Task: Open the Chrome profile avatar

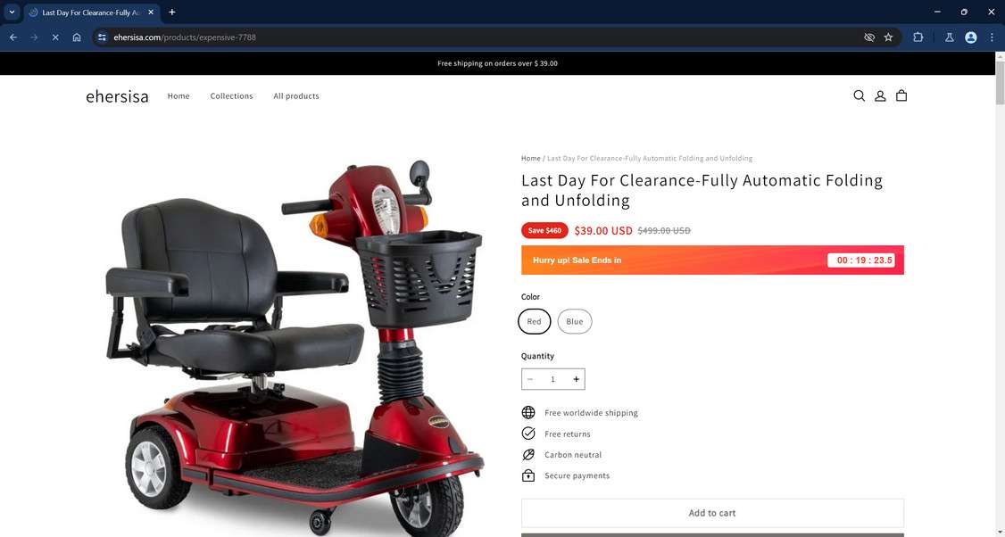Action: (x=970, y=37)
